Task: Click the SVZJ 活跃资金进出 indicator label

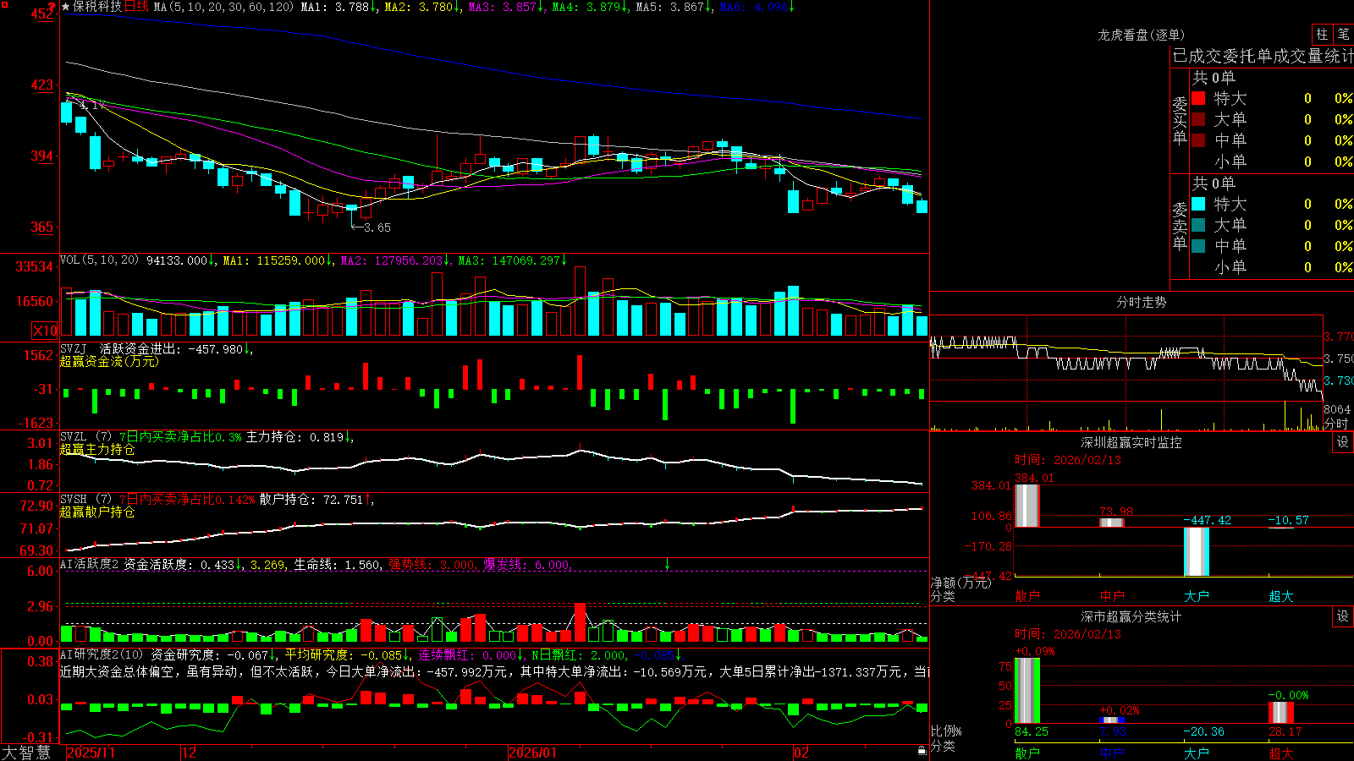Action: pyautogui.click(x=121, y=348)
